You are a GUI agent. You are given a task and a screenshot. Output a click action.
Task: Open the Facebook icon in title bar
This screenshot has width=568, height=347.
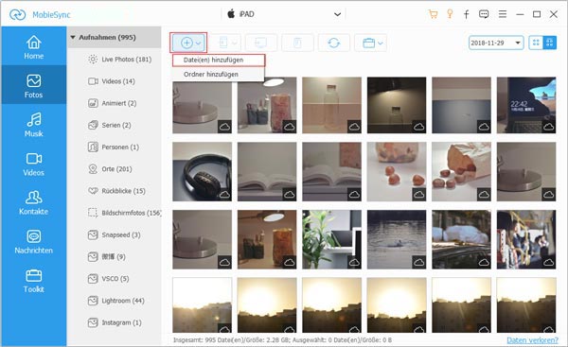[x=466, y=14]
